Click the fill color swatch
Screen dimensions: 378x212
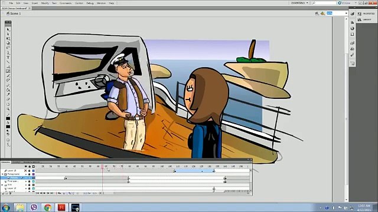[x=8, y=127]
